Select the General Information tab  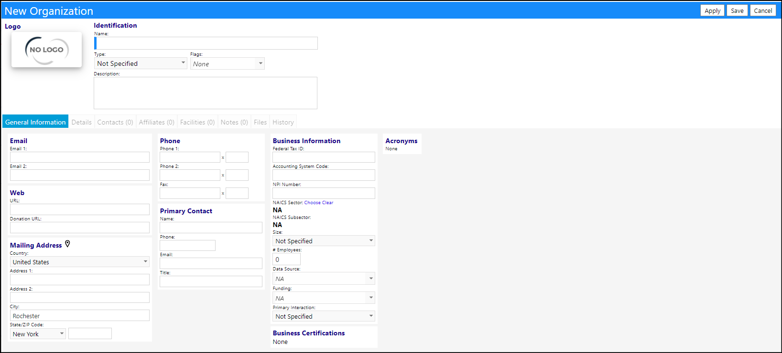tap(35, 122)
